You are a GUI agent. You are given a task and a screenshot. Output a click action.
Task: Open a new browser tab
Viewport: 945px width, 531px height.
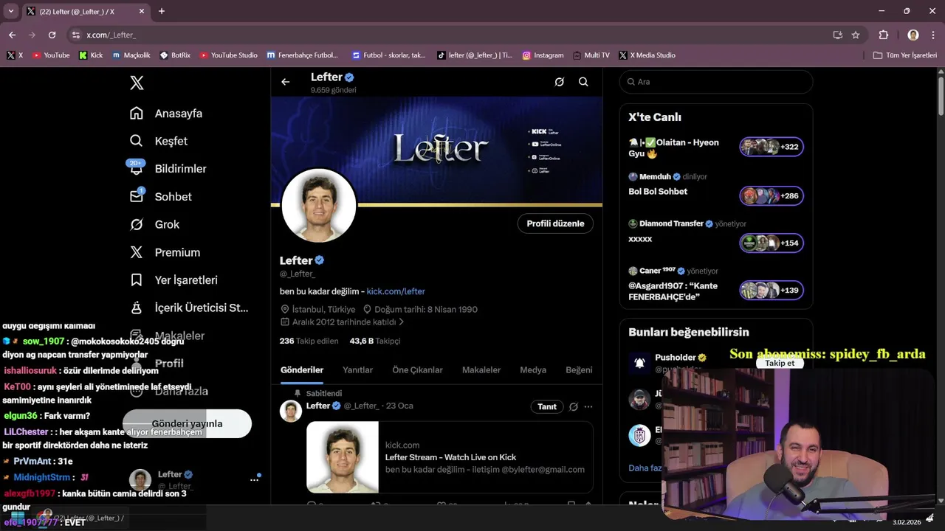click(162, 11)
